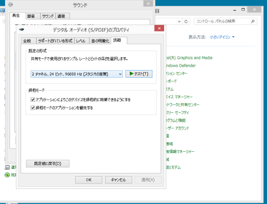Open ファミリー セーフティ link

(x=177, y=113)
